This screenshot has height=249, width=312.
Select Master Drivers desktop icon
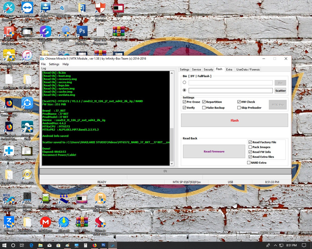[x=27, y=202]
